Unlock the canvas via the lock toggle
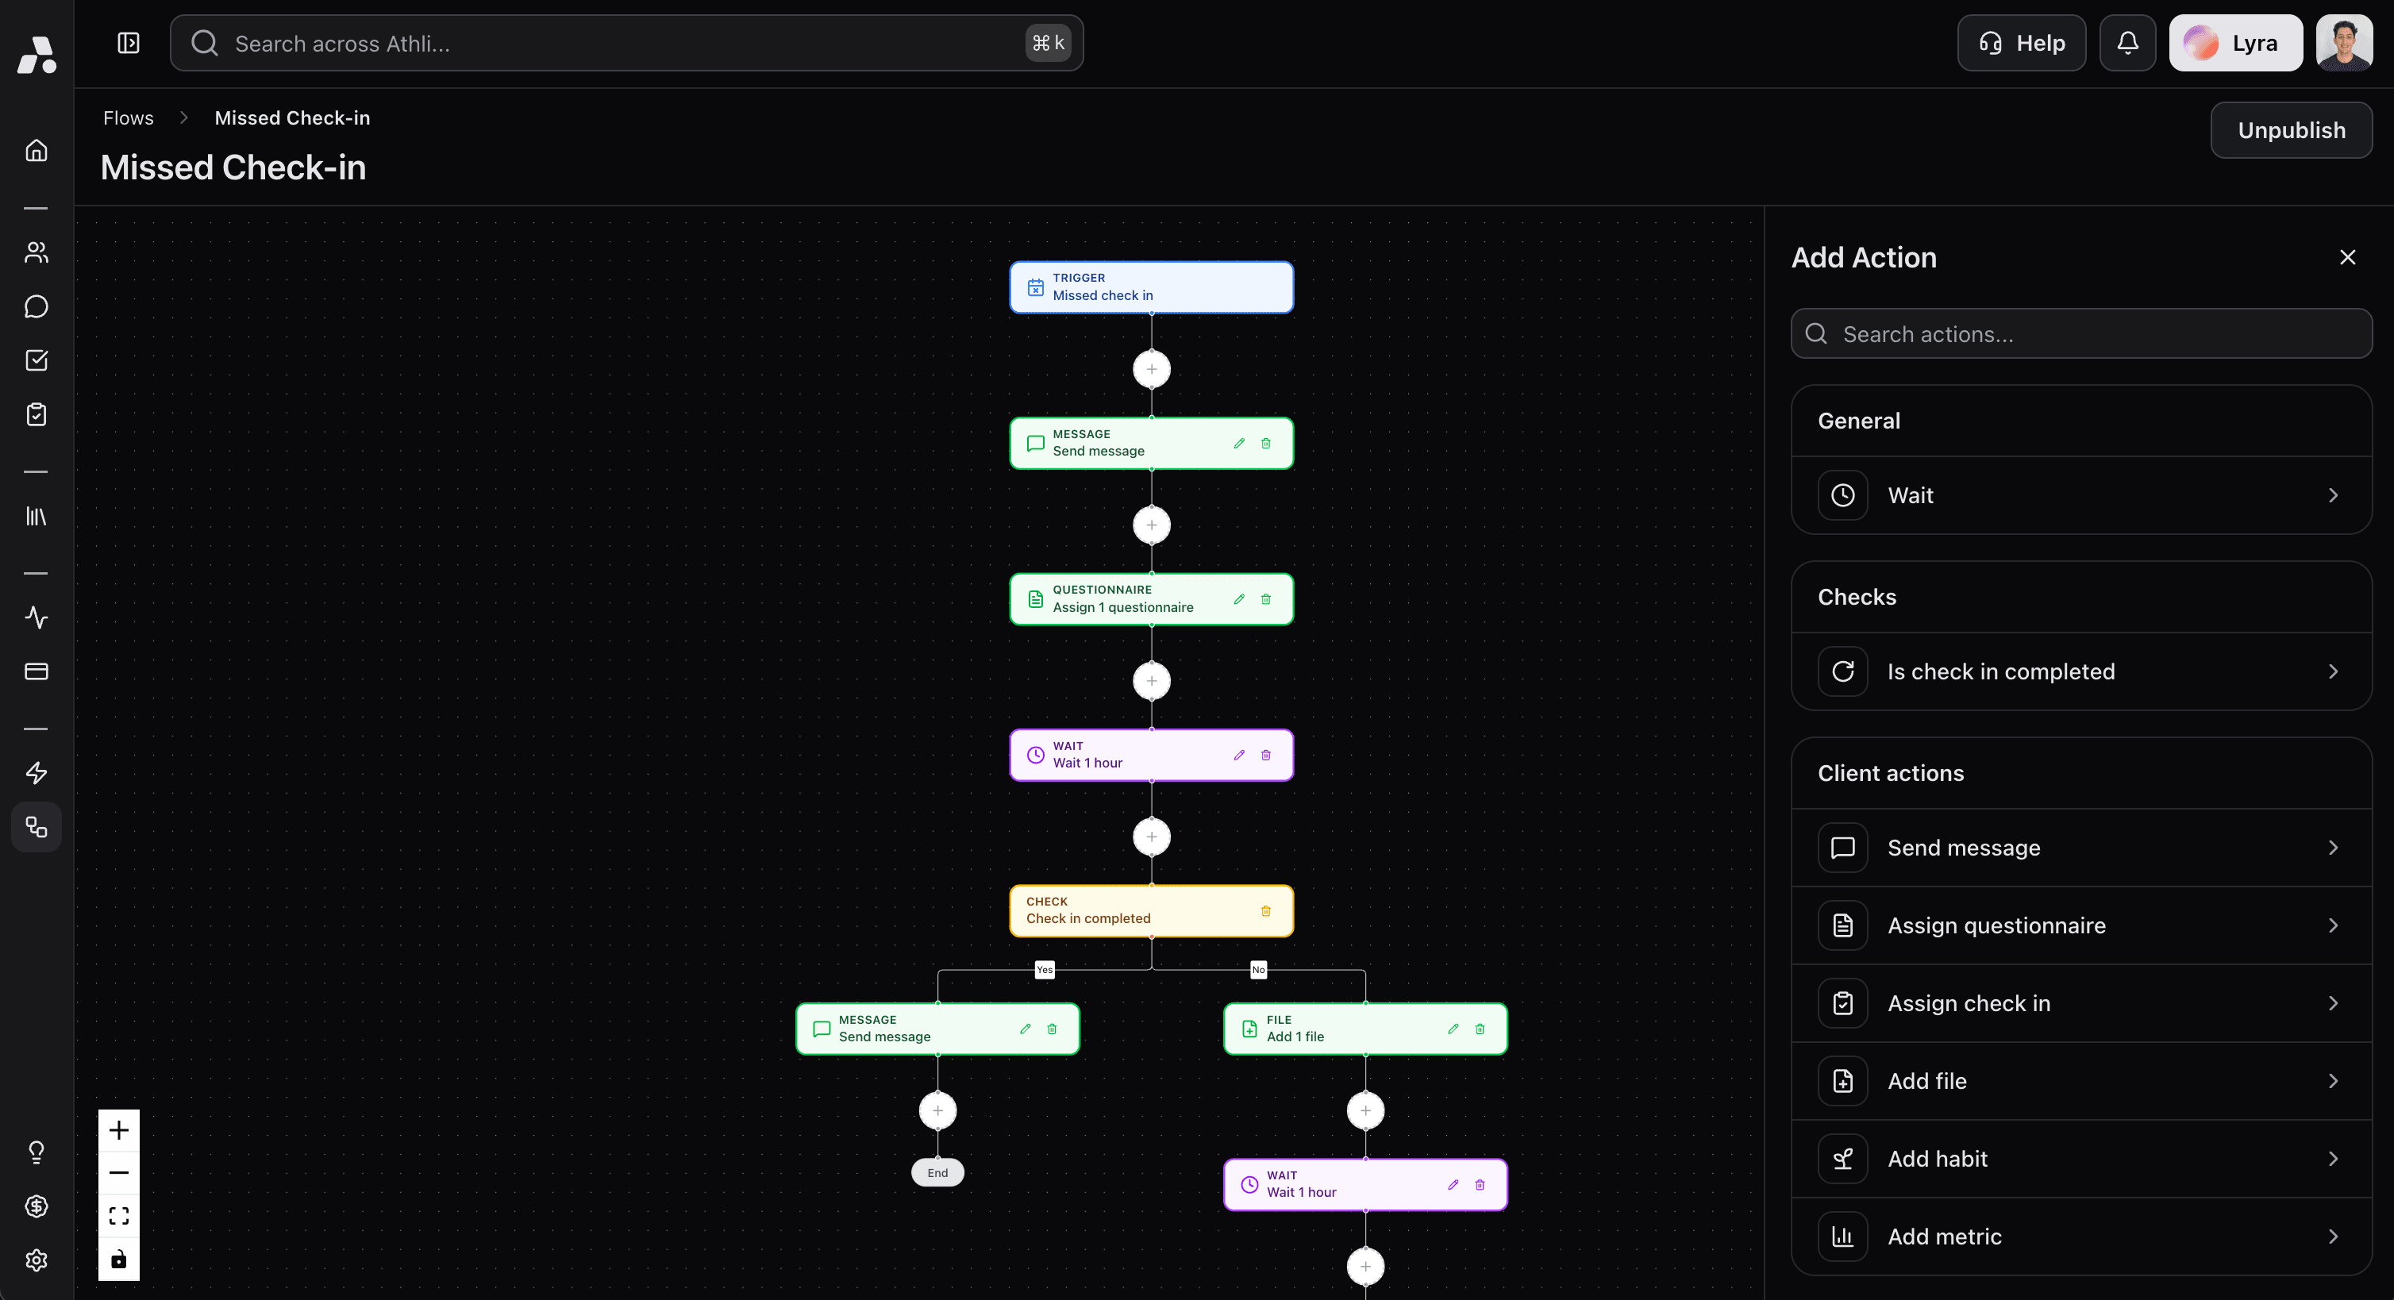The image size is (2394, 1300). 118,1259
